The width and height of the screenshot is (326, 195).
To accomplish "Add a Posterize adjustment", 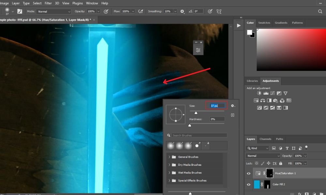I will [x=266, y=108].
